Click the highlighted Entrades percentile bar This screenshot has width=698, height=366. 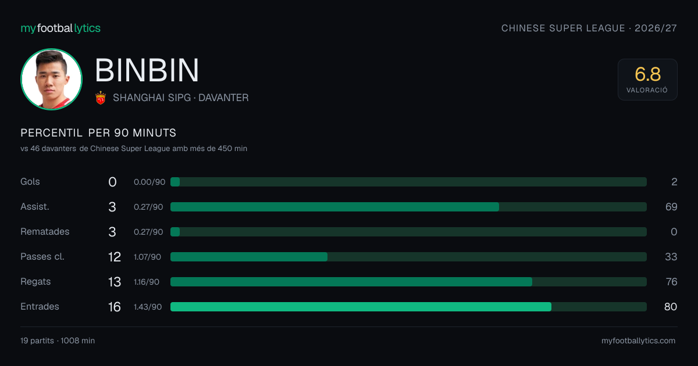coord(408,307)
